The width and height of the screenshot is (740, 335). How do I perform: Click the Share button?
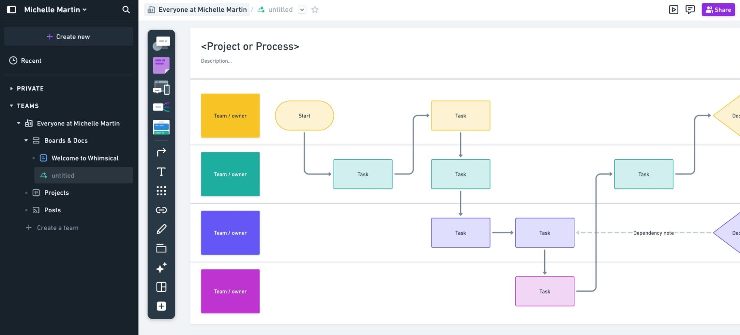[x=718, y=10]
